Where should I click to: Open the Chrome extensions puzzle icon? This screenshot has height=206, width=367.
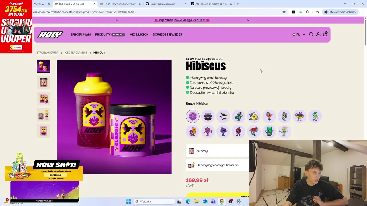307,12
